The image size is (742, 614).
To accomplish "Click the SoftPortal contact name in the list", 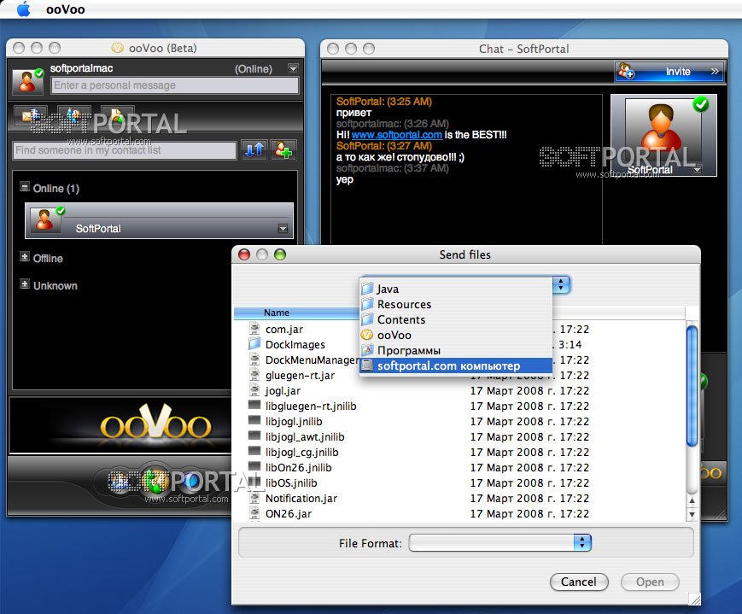I will [x=98, y=229].
